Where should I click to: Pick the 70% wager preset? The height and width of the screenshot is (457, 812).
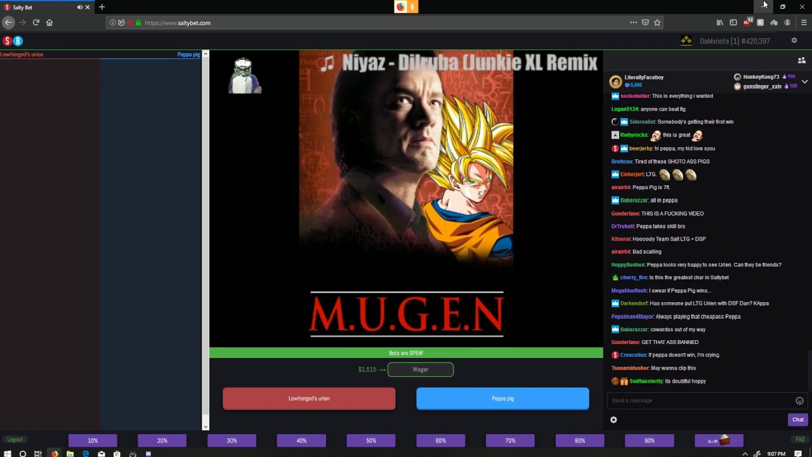tap(510, 440)
